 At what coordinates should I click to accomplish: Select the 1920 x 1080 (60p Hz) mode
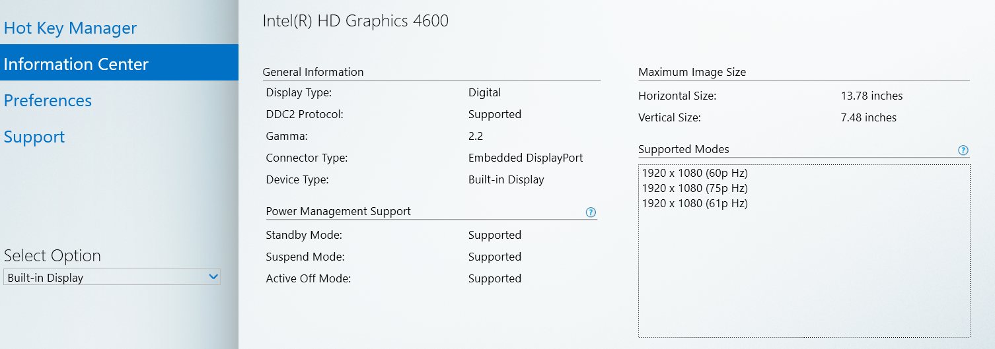694,173
